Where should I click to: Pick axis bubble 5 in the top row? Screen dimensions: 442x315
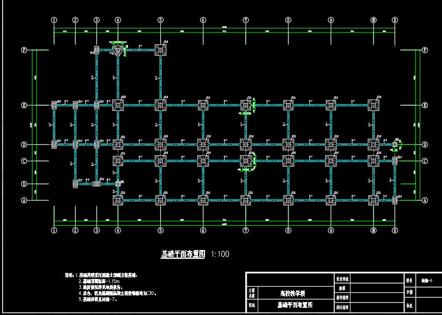pyautogui.click(x=160, y=20)
